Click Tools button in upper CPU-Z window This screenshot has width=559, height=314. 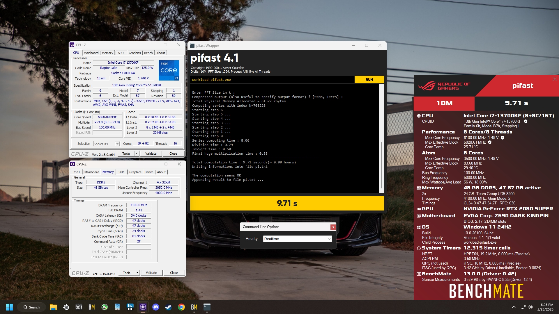coord(126,154)
